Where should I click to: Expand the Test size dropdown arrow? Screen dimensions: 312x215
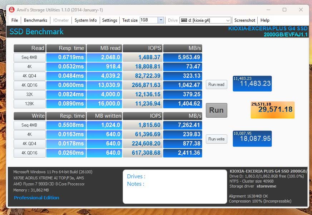pyautogui.click(x=161, y=20)
